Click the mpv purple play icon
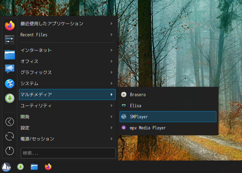This screenshot has width=242, height=173. click(x=124, y=128)
